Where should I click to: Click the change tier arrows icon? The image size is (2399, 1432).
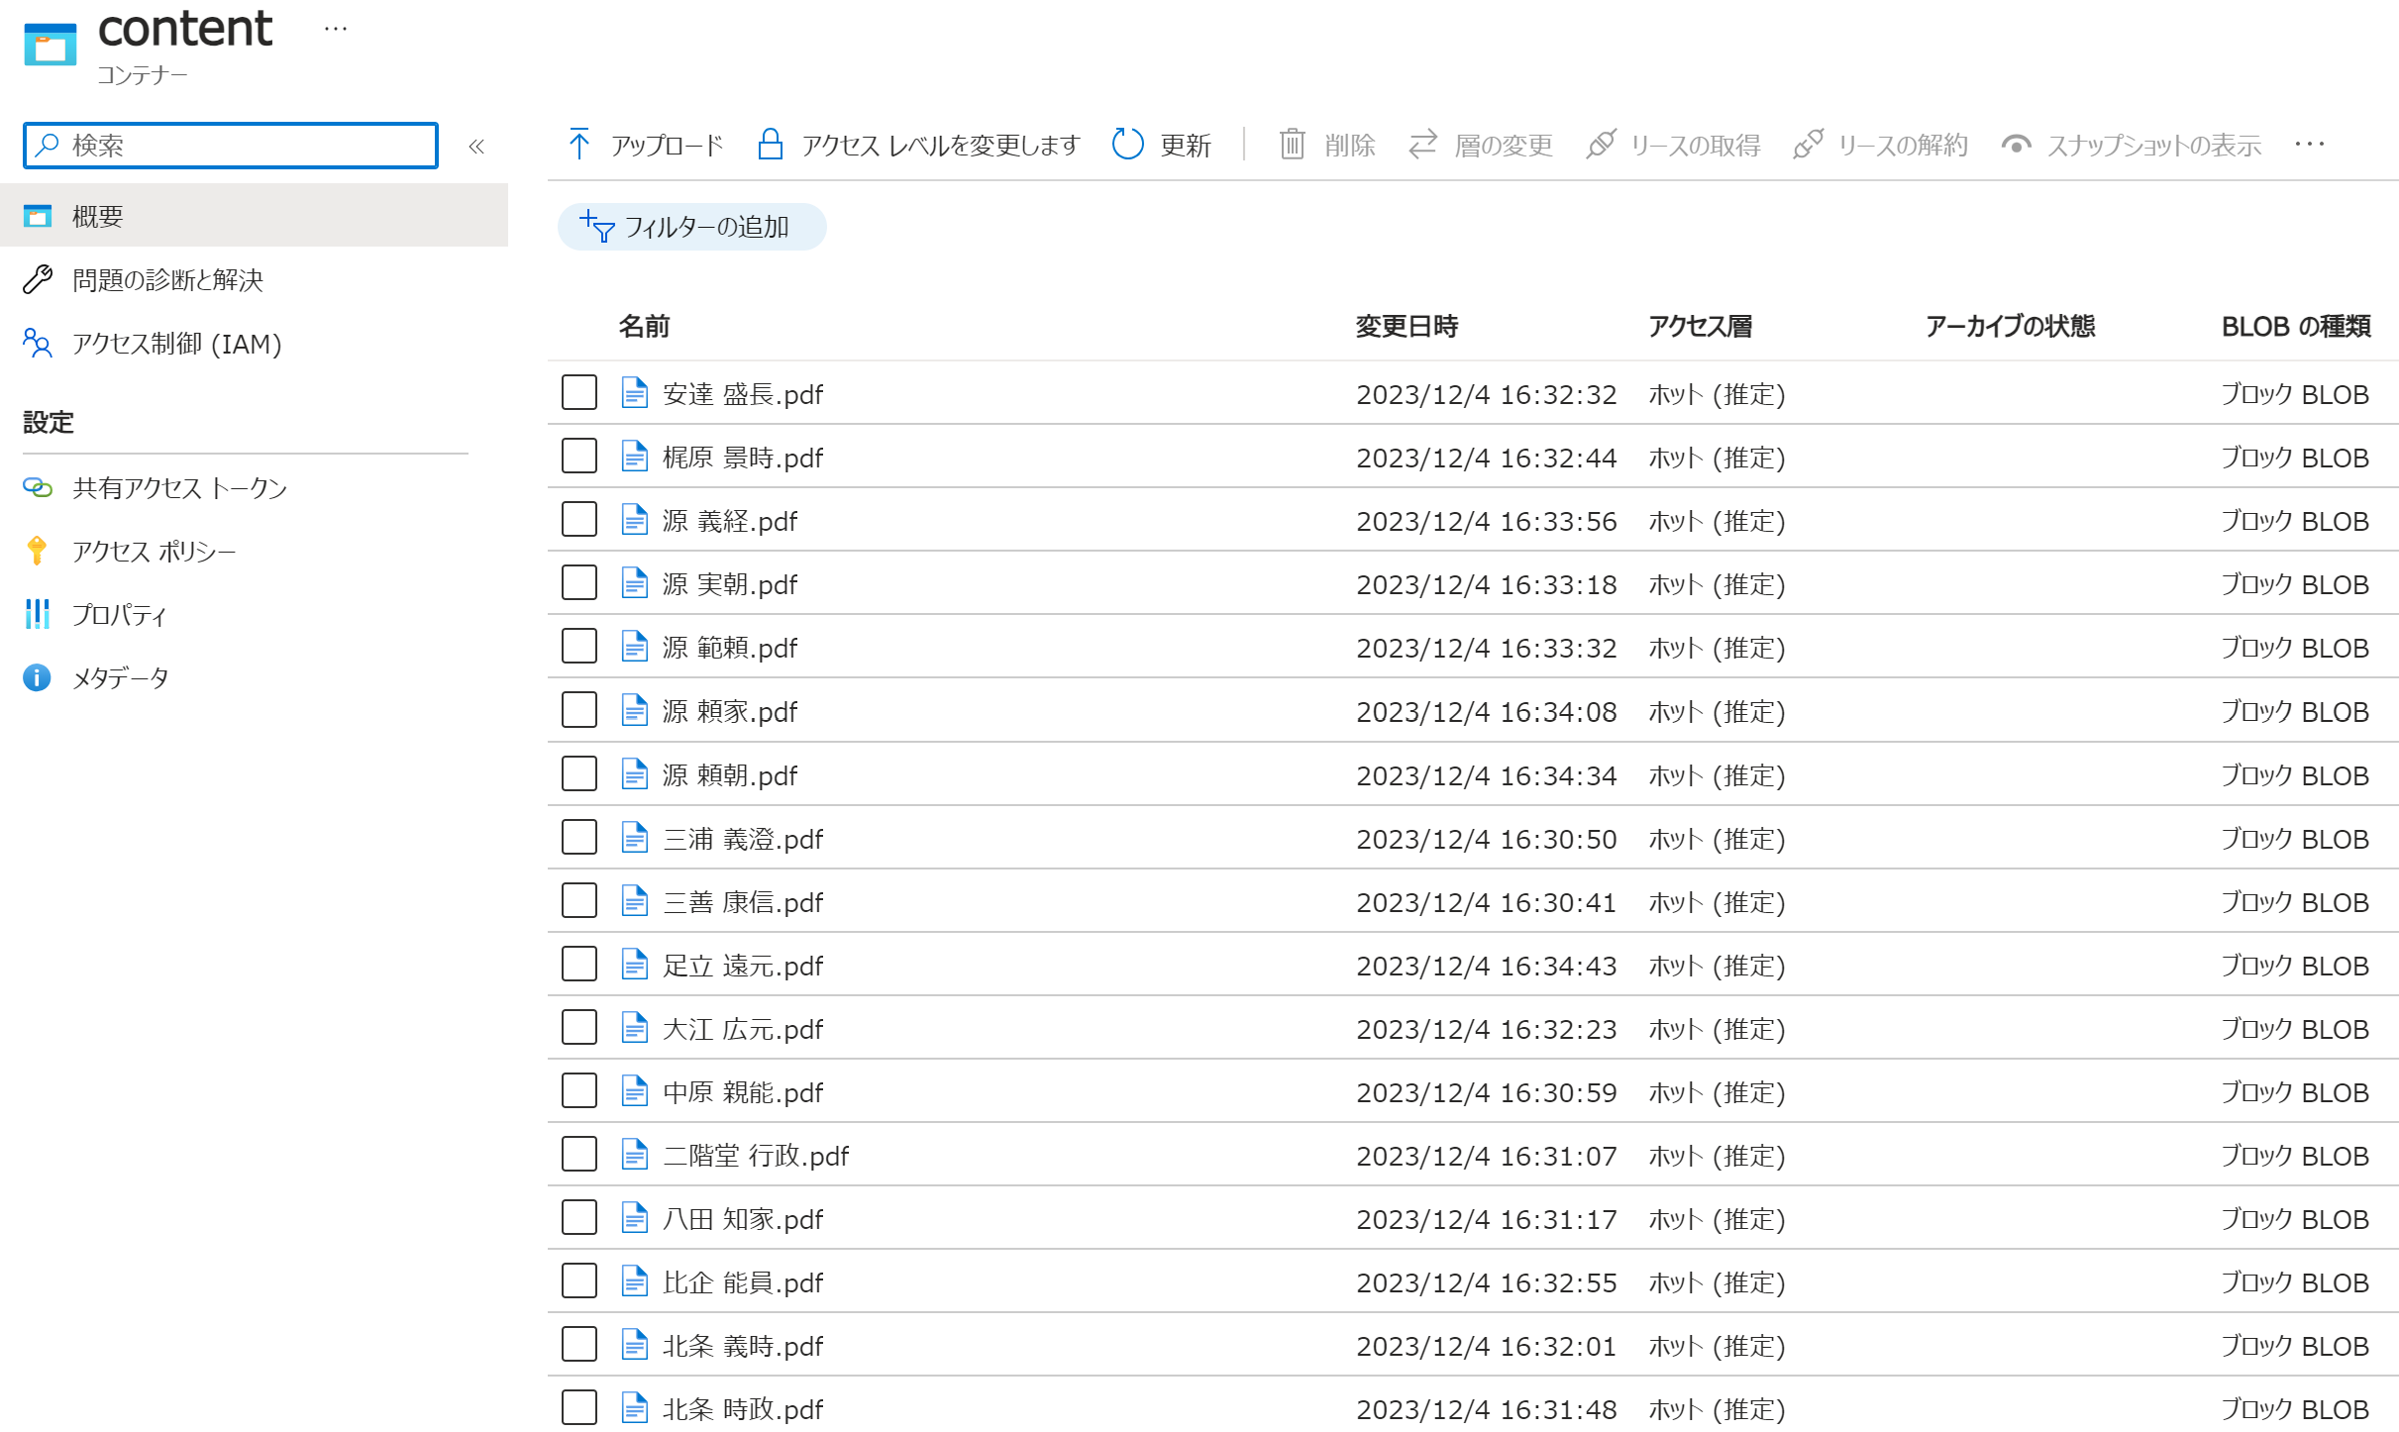tap(1422, 145)
